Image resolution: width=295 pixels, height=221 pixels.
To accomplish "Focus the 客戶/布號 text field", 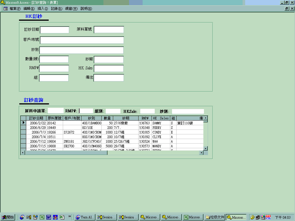I will click(x=82, y=40).
